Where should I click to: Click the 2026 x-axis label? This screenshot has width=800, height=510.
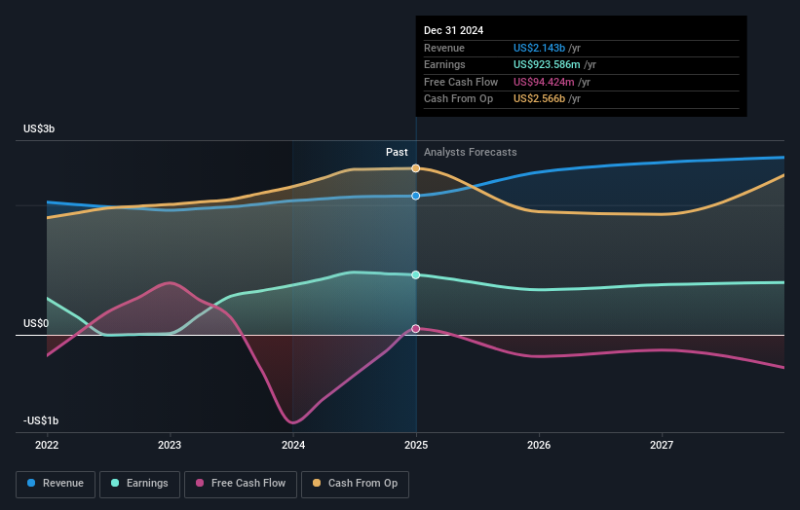[539, 445]
